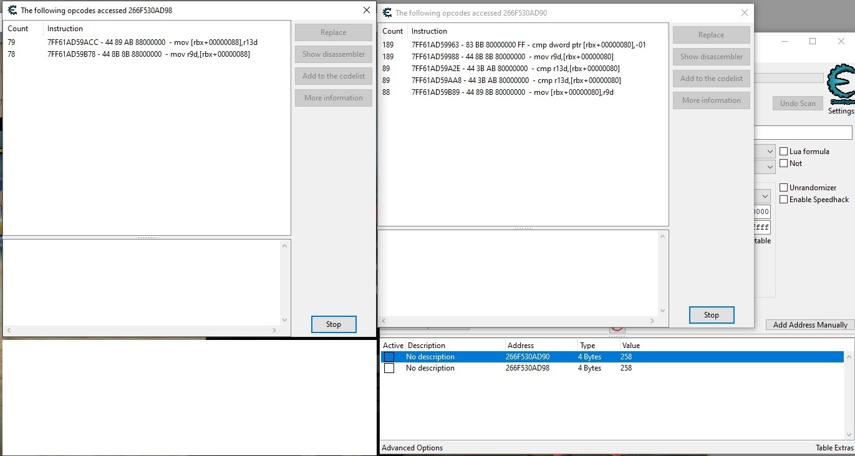Click Add Address Manually

click(x=810, y=325)
